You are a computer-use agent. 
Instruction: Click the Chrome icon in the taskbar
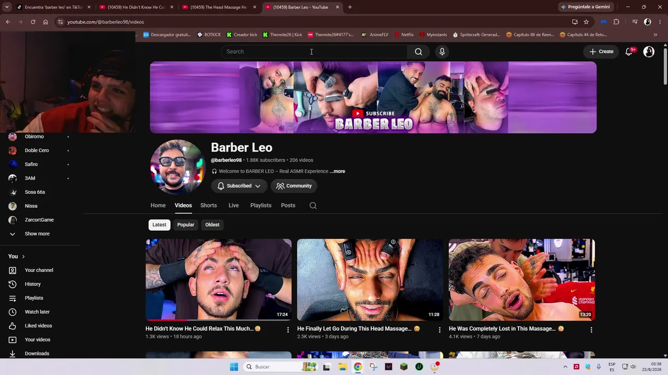pos(357,367)
